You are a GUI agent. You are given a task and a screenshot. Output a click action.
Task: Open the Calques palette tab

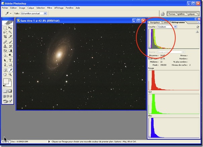[x=191, y=14]
